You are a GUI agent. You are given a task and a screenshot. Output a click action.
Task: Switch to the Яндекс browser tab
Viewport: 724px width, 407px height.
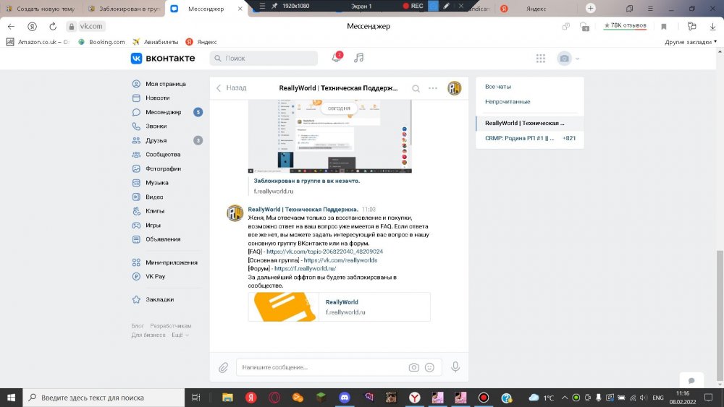pos(536,9)
